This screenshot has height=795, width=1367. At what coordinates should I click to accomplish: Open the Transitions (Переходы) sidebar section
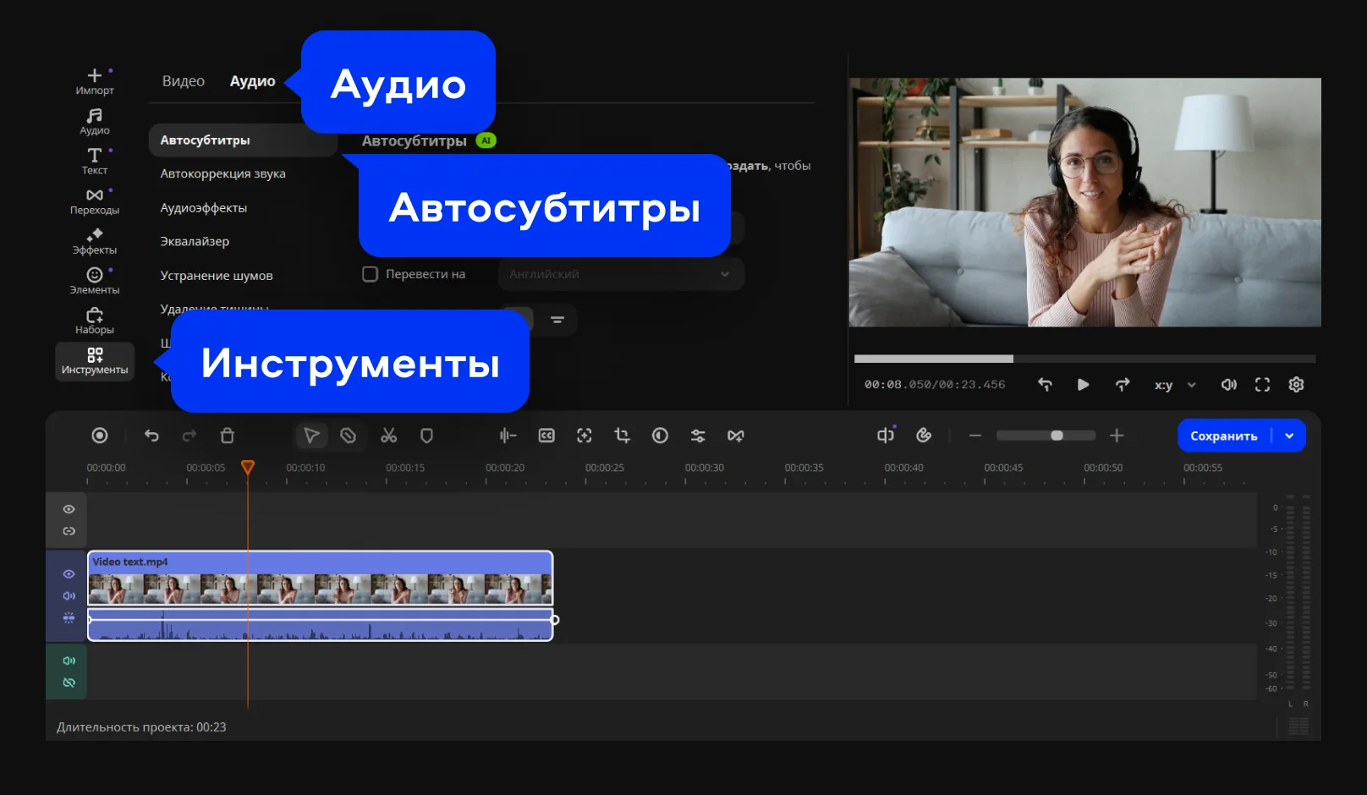point(95,201)
